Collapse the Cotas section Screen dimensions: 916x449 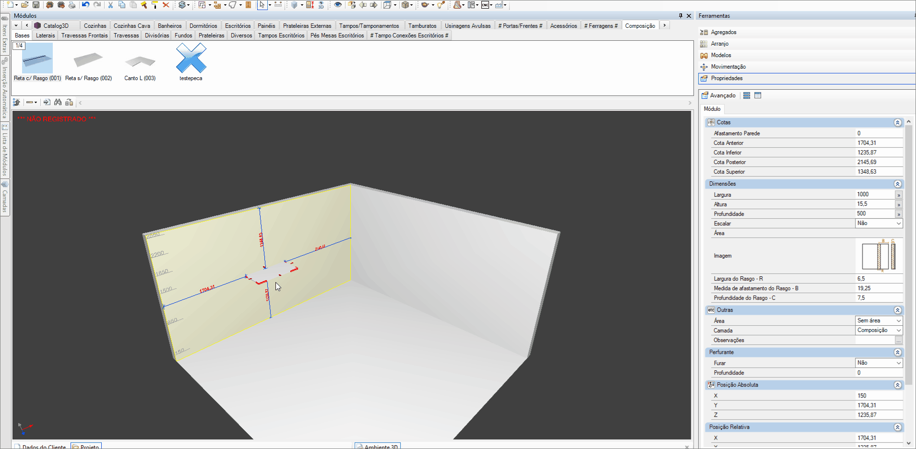tap(897, 123)
